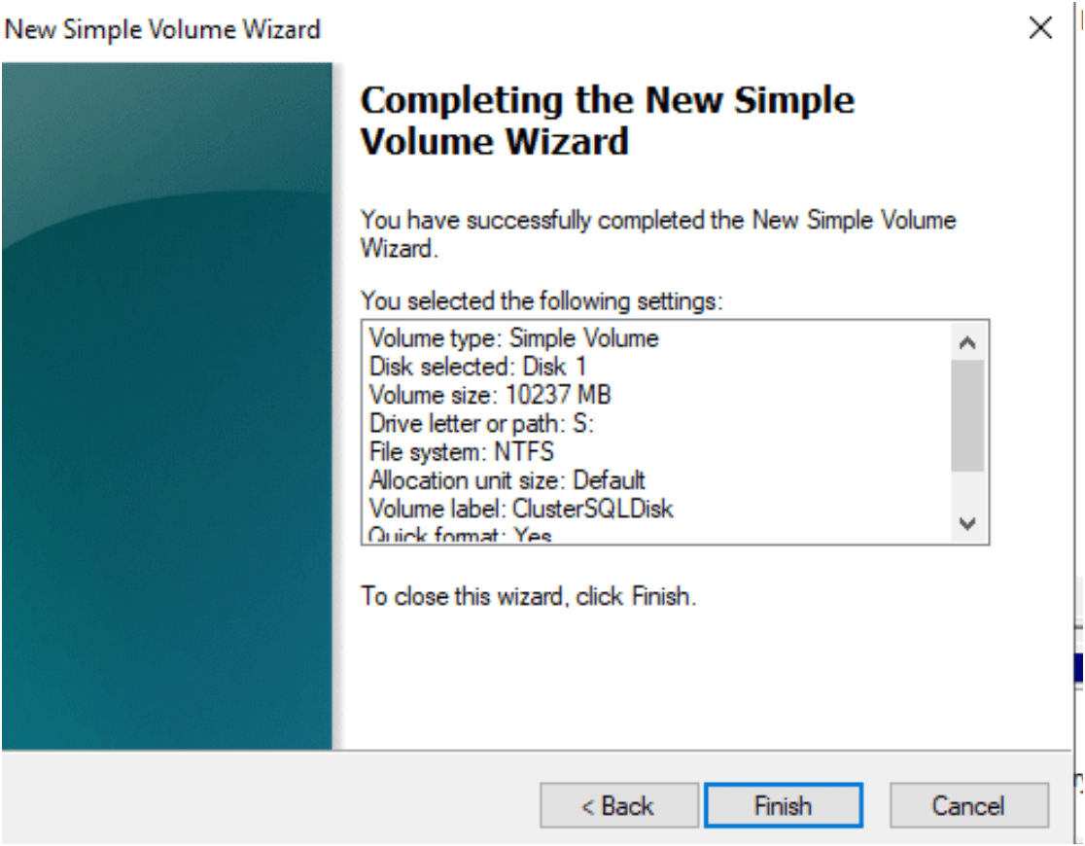Go back using the Back button
The width and height of the screenshot is (1085, 846).
click(618, 805)
